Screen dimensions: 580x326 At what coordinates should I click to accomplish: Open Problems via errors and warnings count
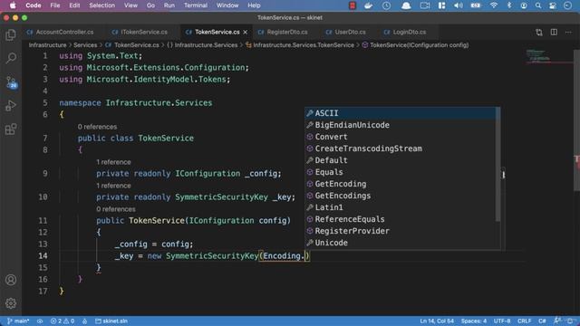63,321
